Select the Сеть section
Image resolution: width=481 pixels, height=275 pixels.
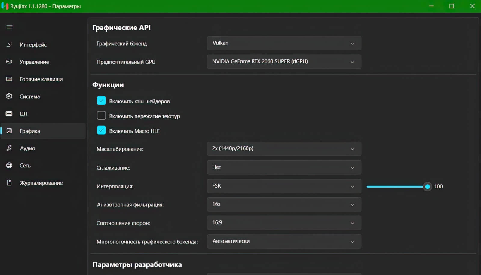(43, 166)
